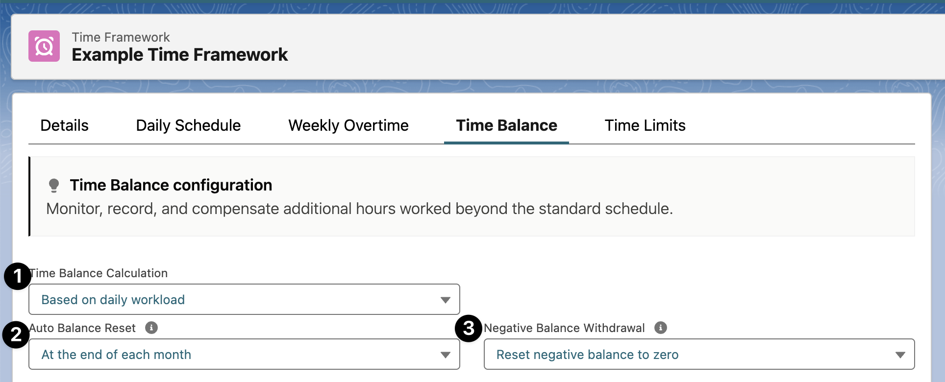
Task: Click arrow of 'At the end of each month'
Action: pyautogui.click(x=445, y=355)
